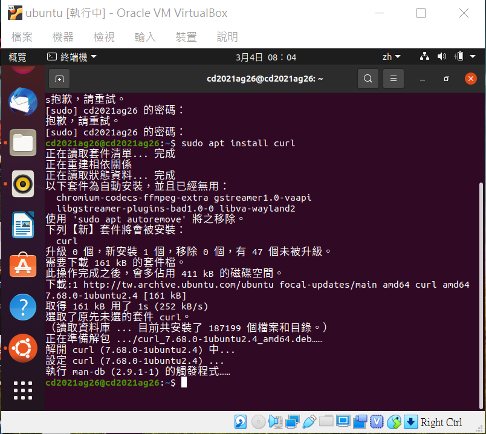Viewport: 486px width, 434px height.
Task: Show applications grid in the dock
Action: click(23, 390)
